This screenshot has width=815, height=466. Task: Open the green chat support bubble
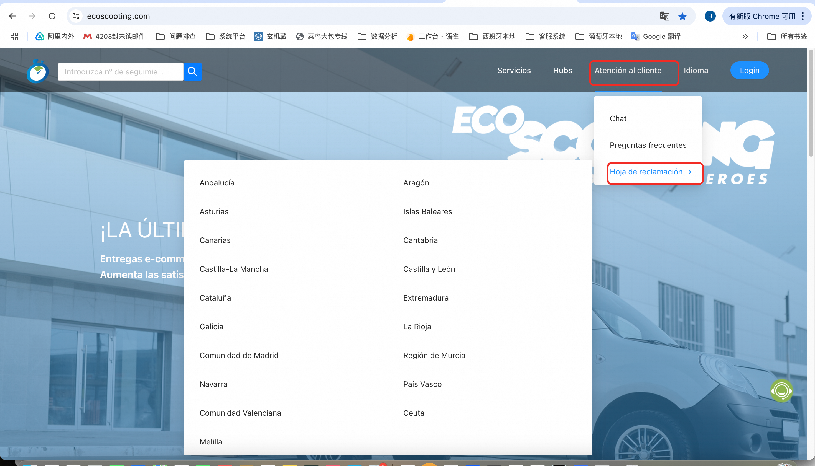tap(781, 390)
